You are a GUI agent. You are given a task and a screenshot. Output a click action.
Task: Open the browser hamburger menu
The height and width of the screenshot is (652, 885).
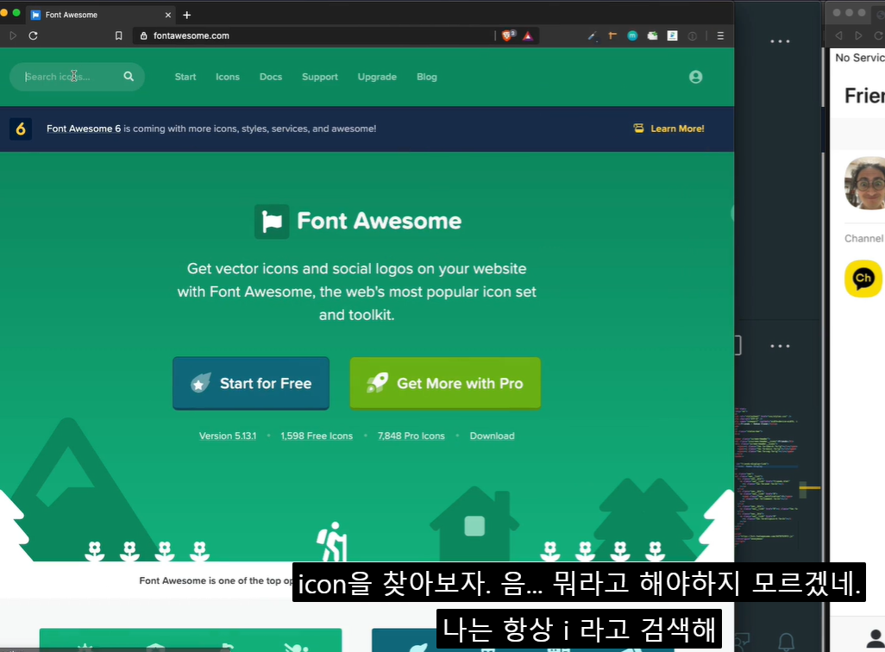point(720,35)
